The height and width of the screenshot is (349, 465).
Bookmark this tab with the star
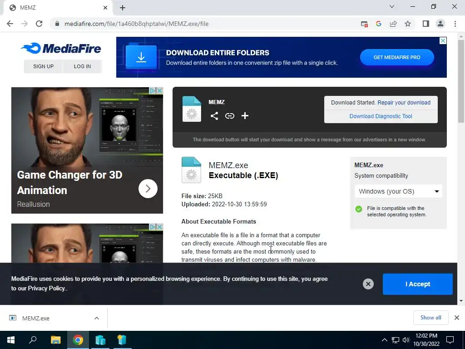coord(408,24)
